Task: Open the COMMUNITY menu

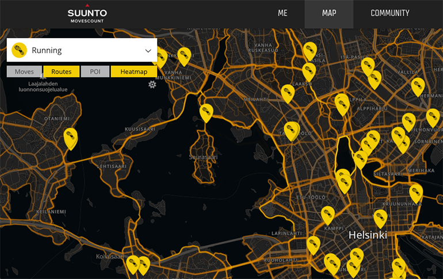Action: click(390, 13)
